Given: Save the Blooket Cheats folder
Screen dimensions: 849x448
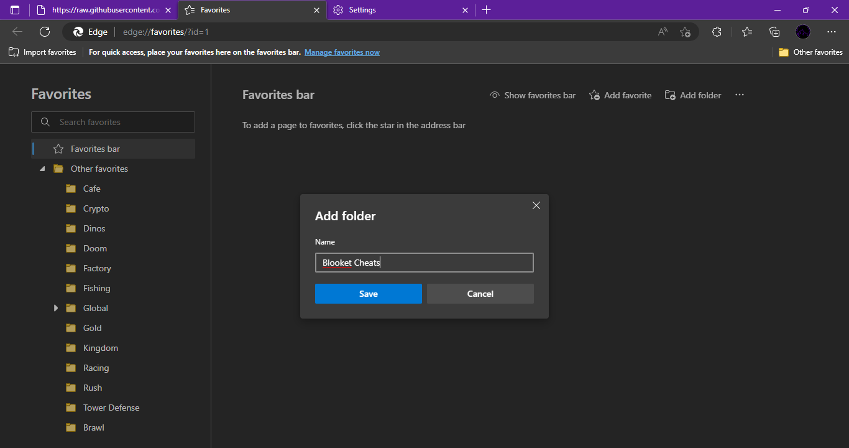Looking at the screenshot, I should tap(368, 293).
